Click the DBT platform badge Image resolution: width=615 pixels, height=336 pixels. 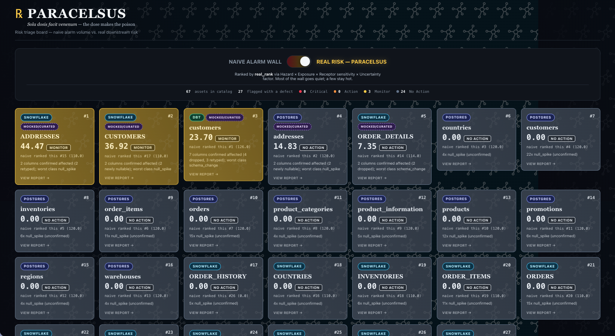point(197,117)
